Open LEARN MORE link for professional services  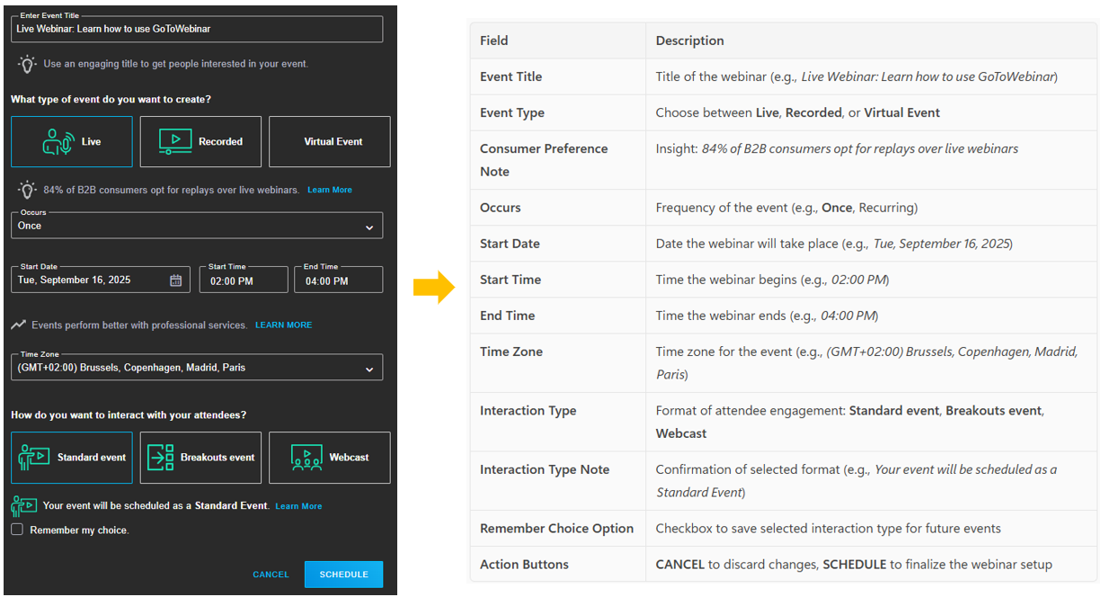(x=284, y=325)
